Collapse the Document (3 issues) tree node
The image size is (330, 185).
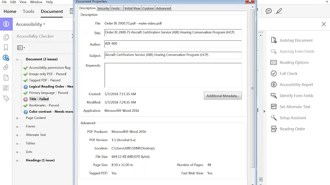point(17,60)
